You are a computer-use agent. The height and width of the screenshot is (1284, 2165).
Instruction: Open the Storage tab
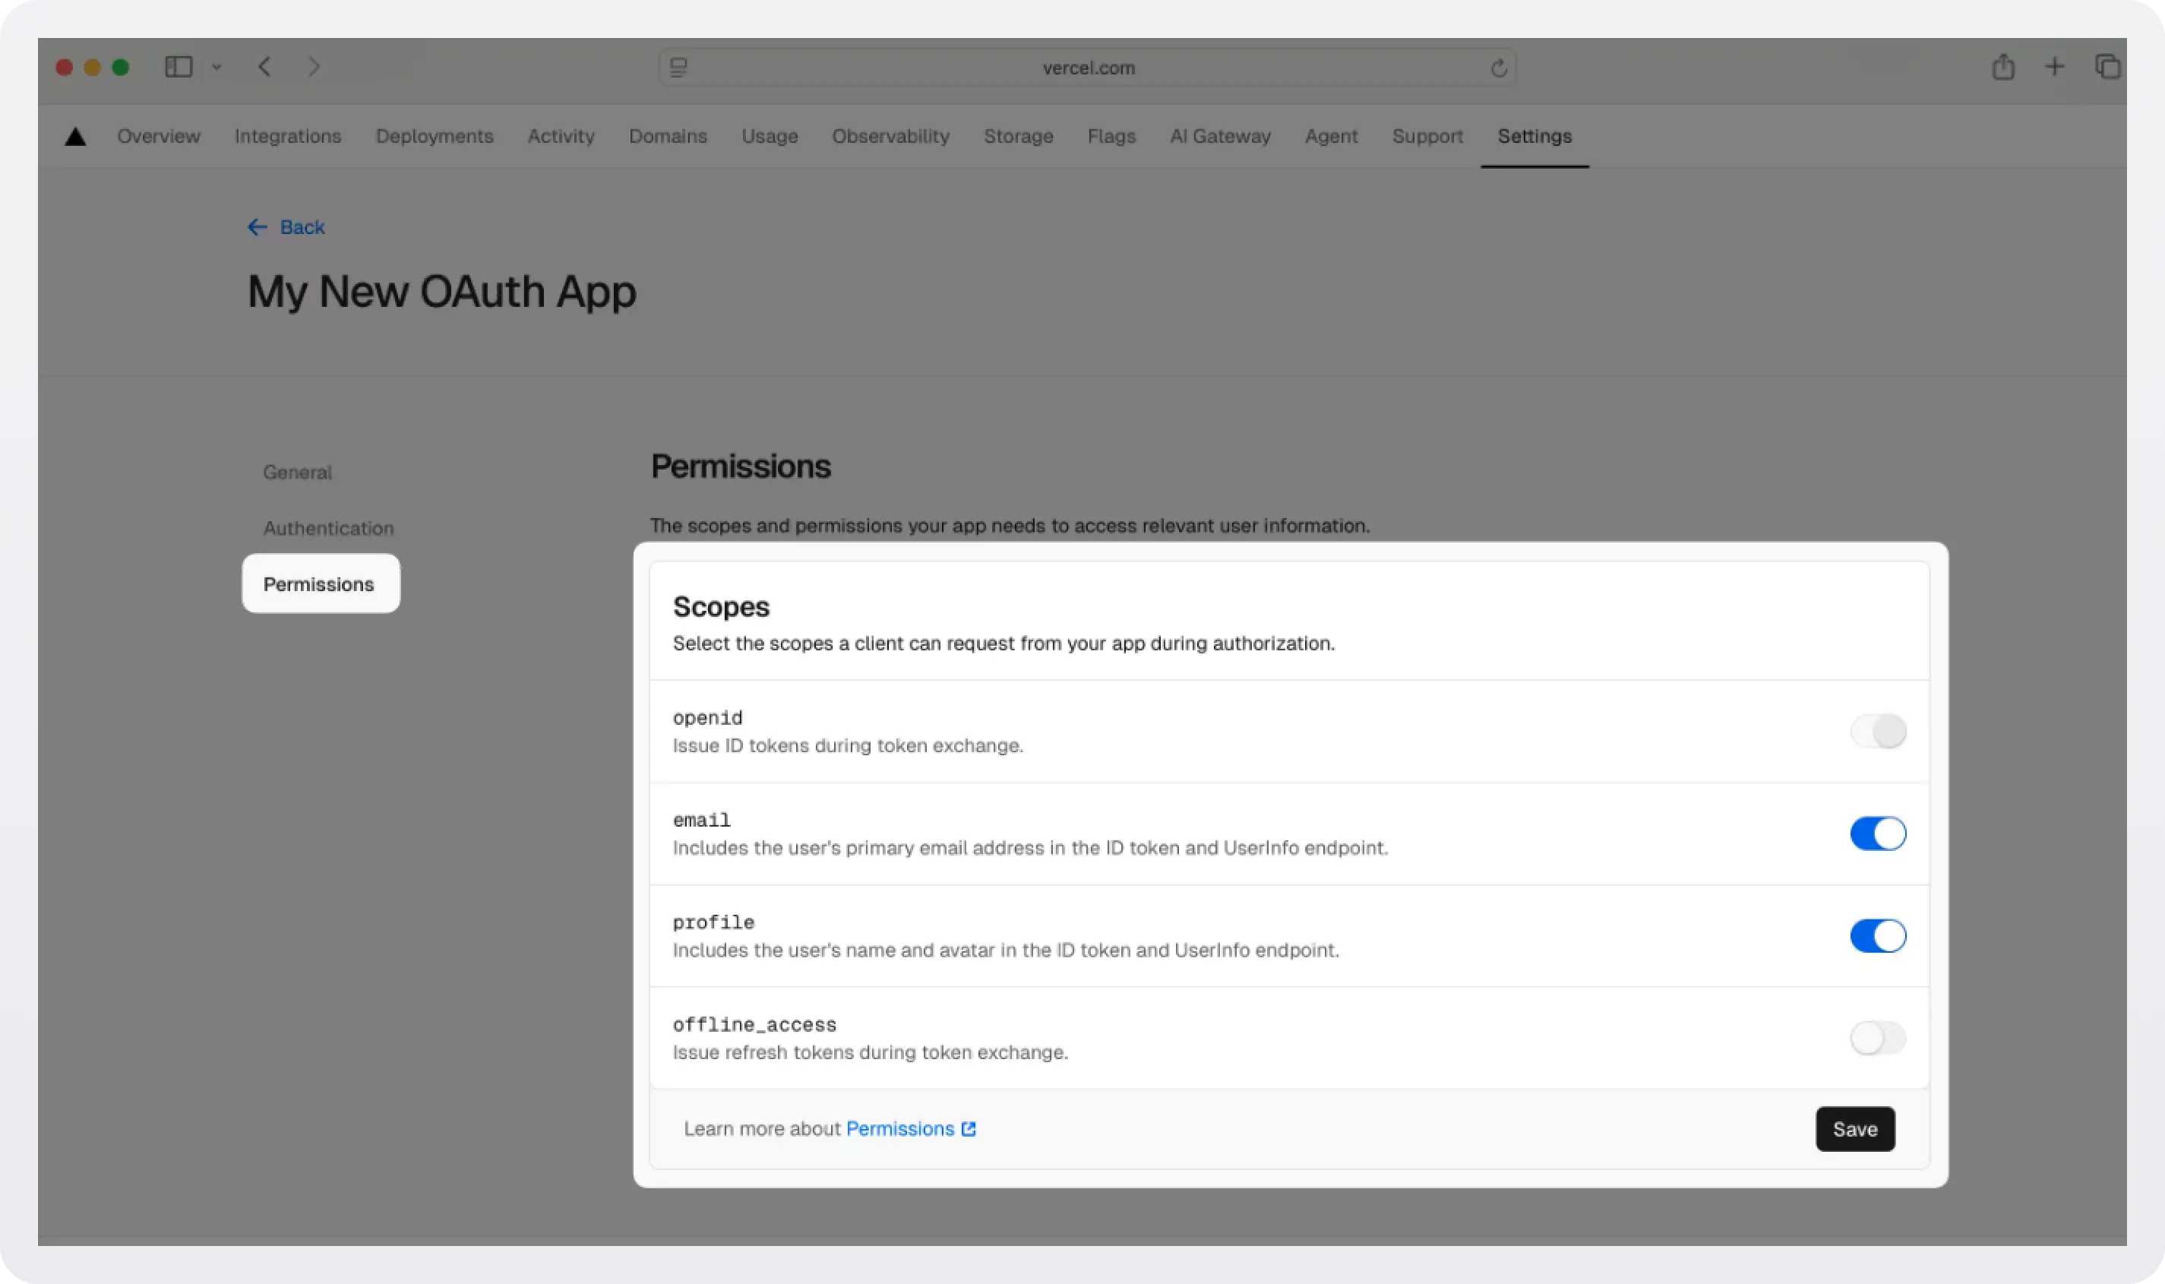click(1019, 136)
